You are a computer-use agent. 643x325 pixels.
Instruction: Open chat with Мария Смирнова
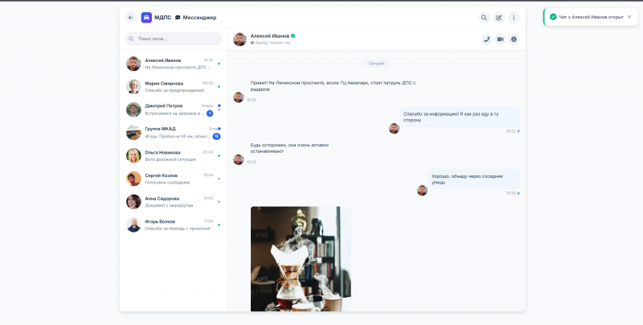(174, 87)
